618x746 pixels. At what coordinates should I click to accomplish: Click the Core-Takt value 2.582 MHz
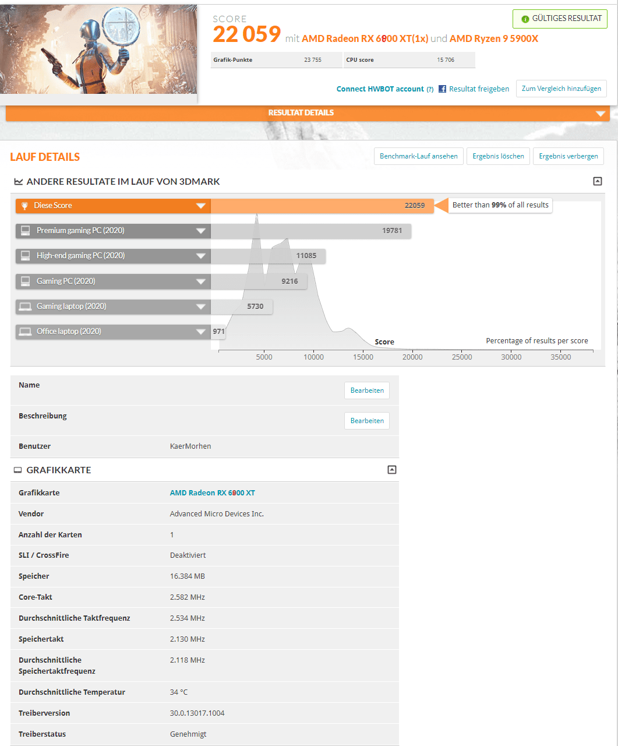[188, 597]
